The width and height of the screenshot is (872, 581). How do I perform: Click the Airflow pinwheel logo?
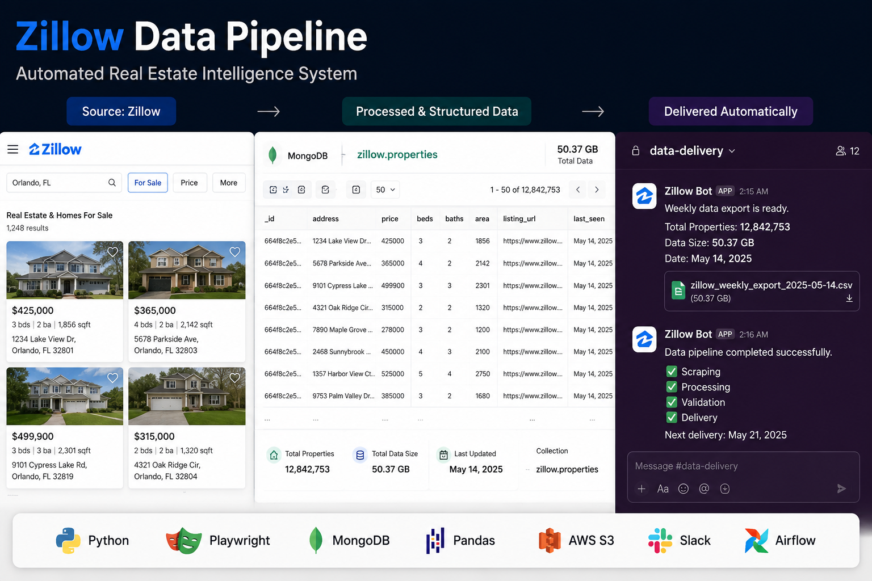756,541
